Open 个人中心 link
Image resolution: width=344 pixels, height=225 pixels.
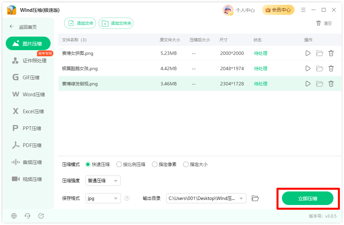click(x=245, y=10)
